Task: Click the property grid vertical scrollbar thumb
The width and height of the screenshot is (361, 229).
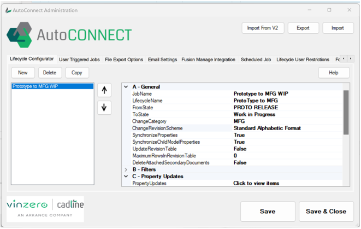Action: coord(346,113)
